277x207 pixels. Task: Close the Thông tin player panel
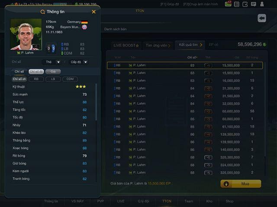point(93,12)
